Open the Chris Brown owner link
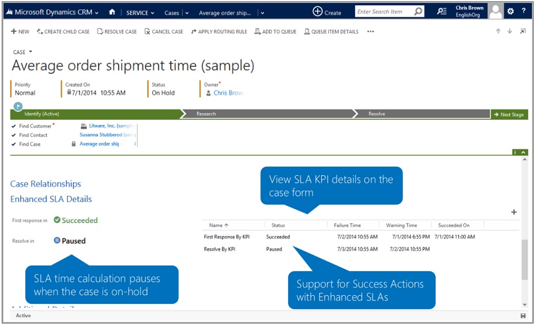Viewport: 535px width, 324px height. (x=228, y=93)
